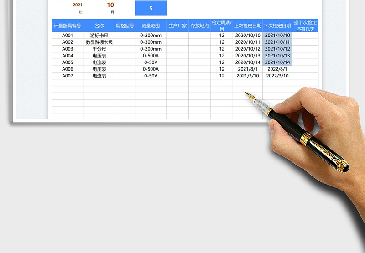This screenshot has width=365, height=253.
Task: Click the 名称 column header
Action: click(99, 26)
